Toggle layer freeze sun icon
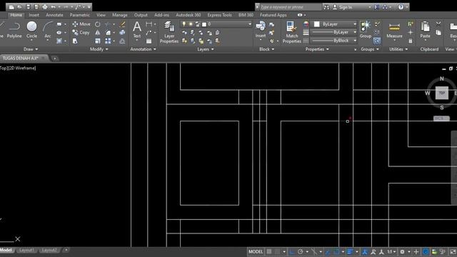457x257 pixels. coord(191,24)
